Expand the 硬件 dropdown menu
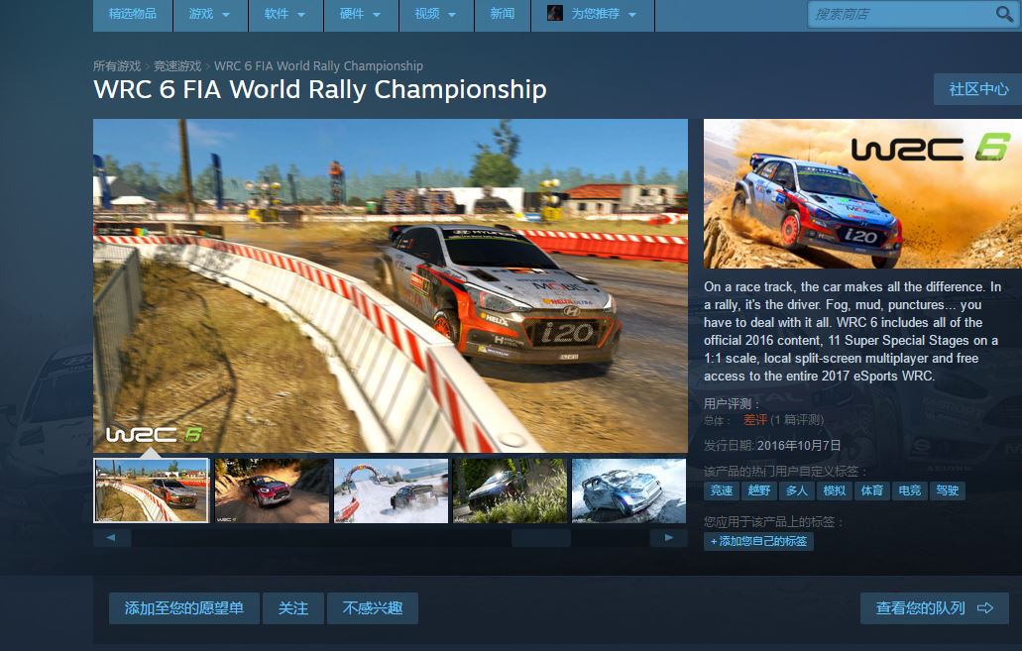1022x651 pixels. pos(361,14)
